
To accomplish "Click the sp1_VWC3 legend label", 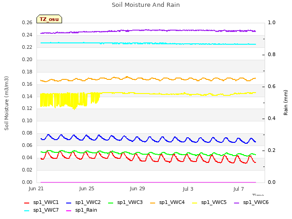I will tap(130, 203).
